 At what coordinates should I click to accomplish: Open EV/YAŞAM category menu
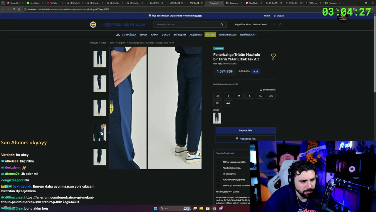point(180,35)
